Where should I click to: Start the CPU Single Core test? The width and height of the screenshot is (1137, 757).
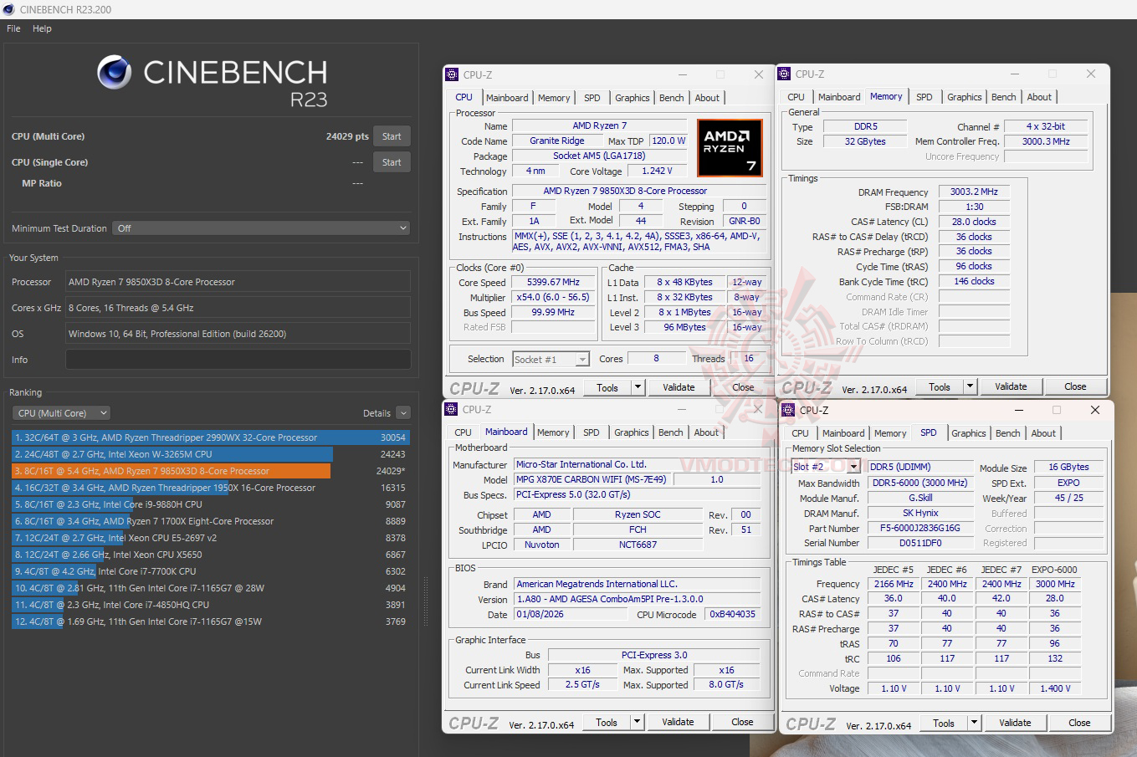click(x=392, y=162)
